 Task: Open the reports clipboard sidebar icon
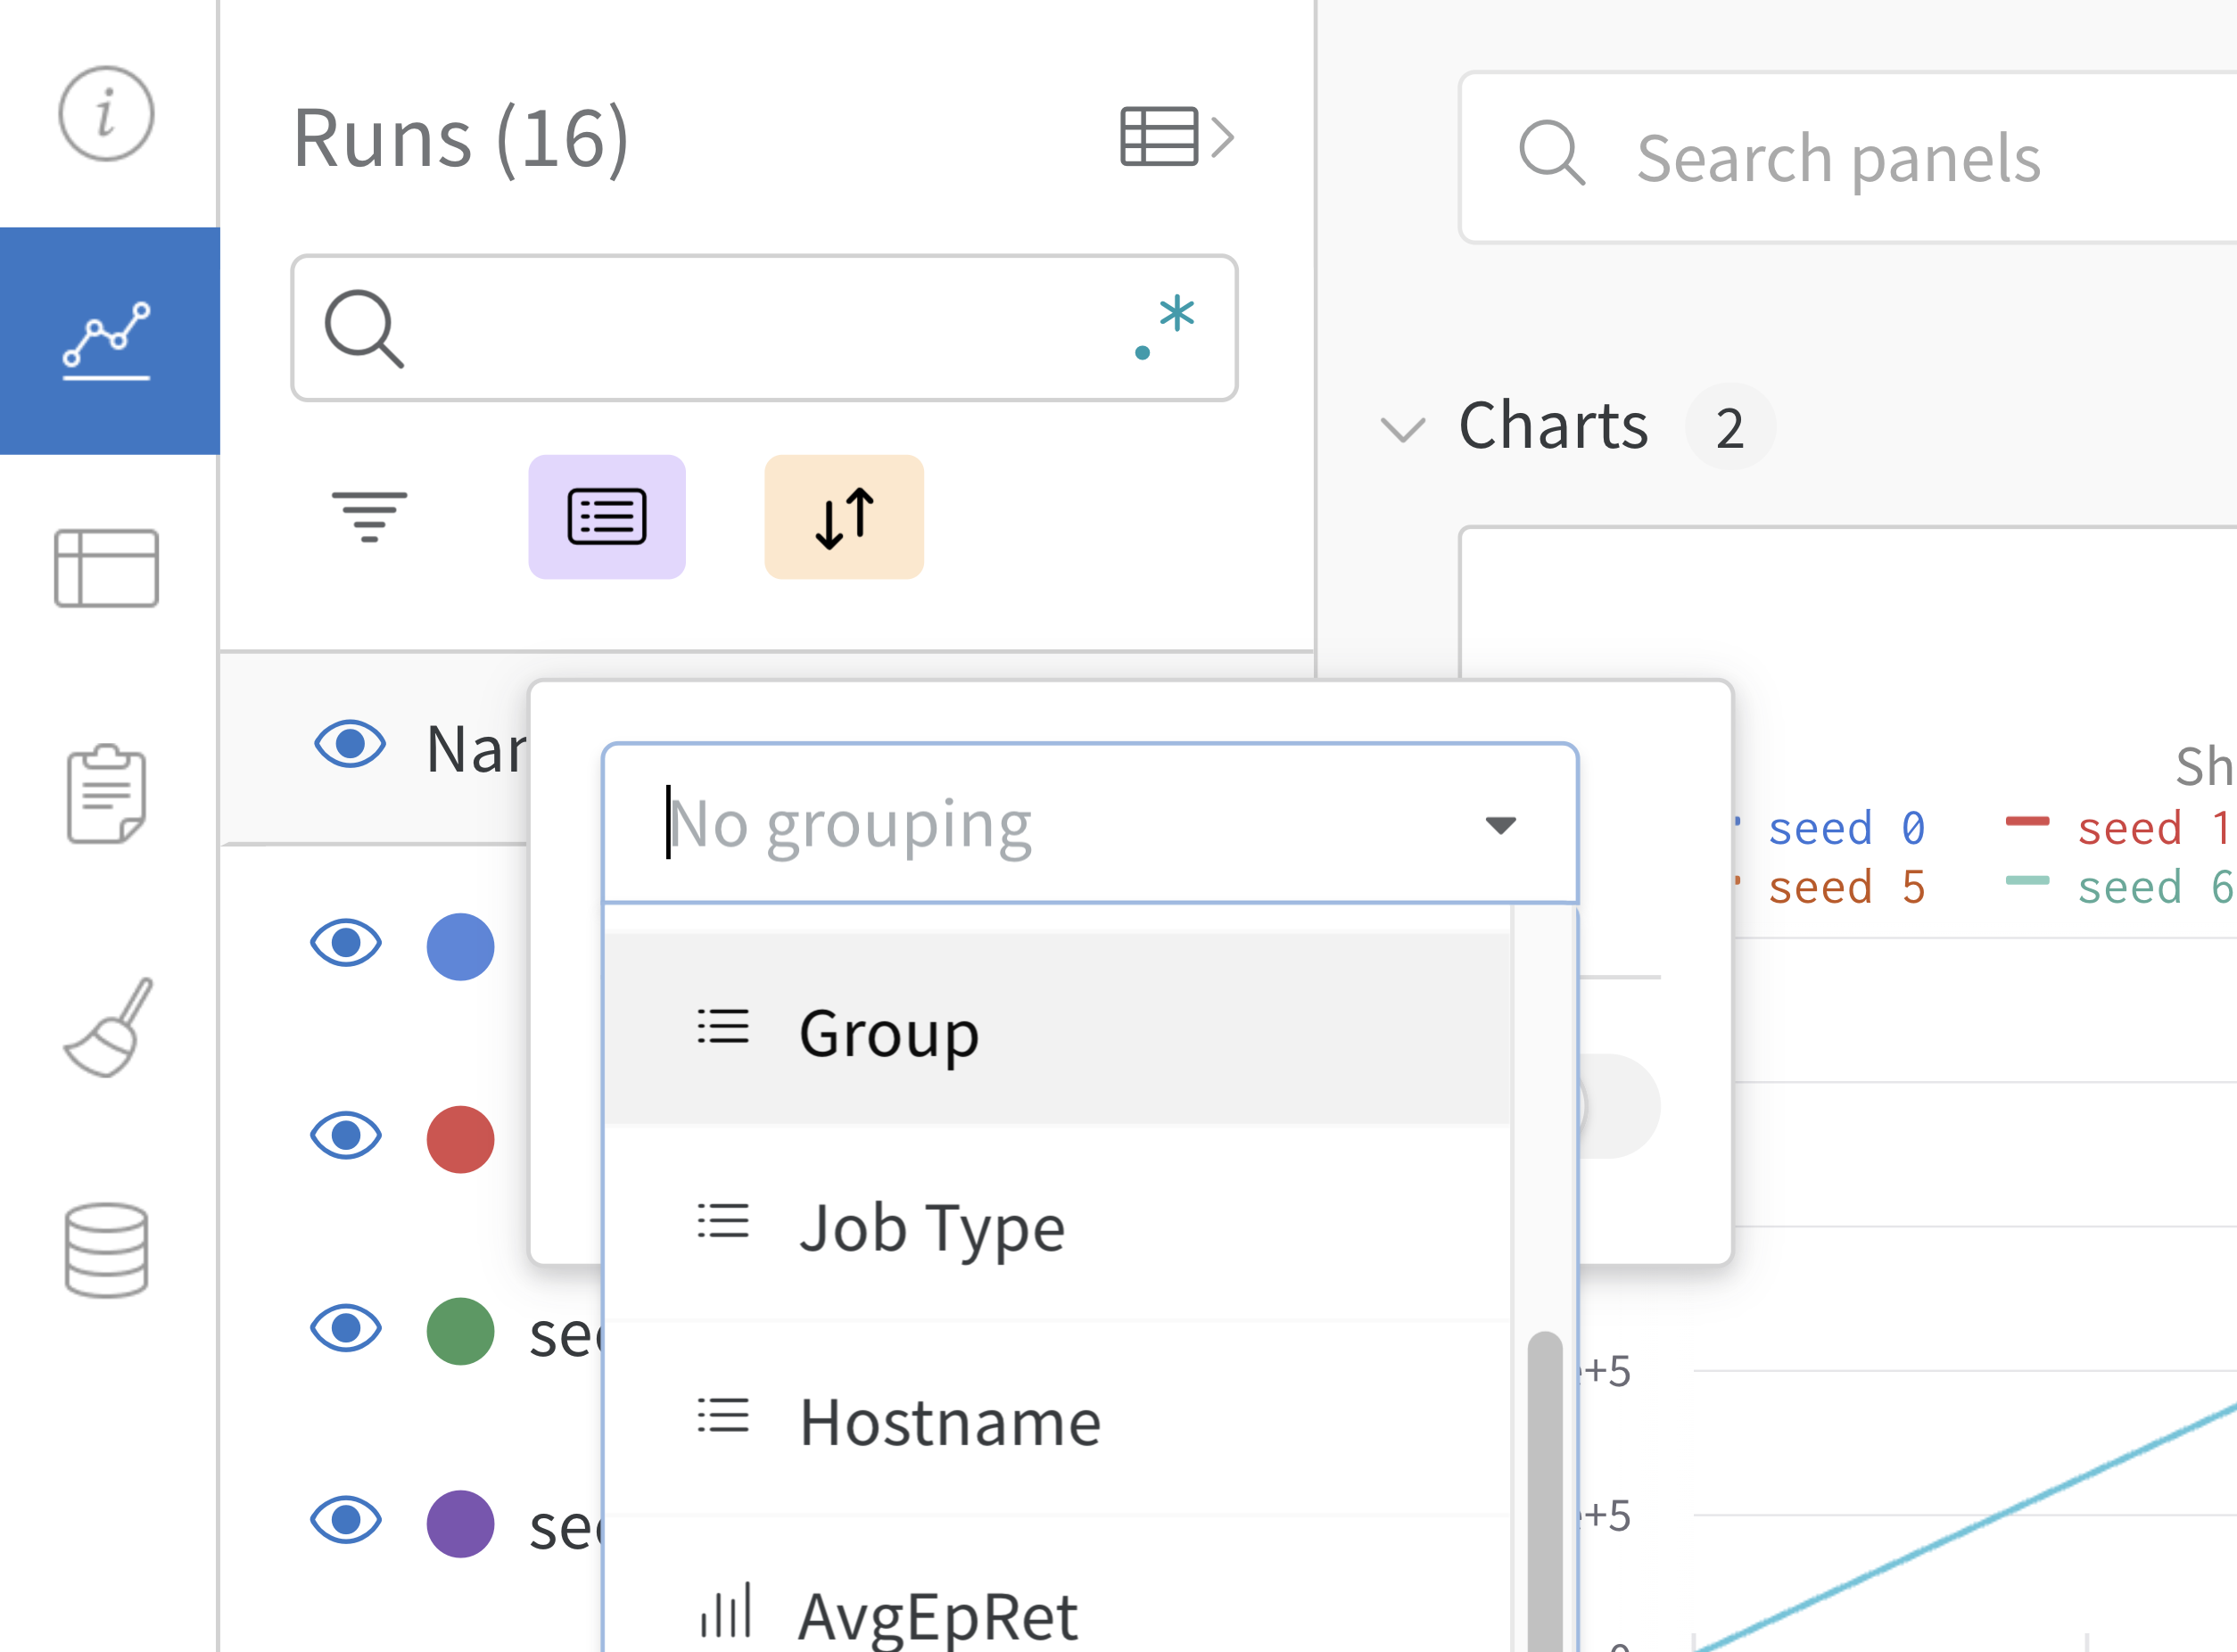click(106, 795)
